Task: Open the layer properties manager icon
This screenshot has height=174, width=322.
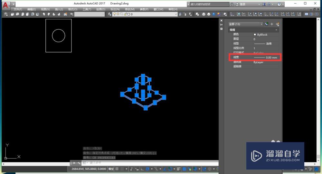Action: coord(109,14)
